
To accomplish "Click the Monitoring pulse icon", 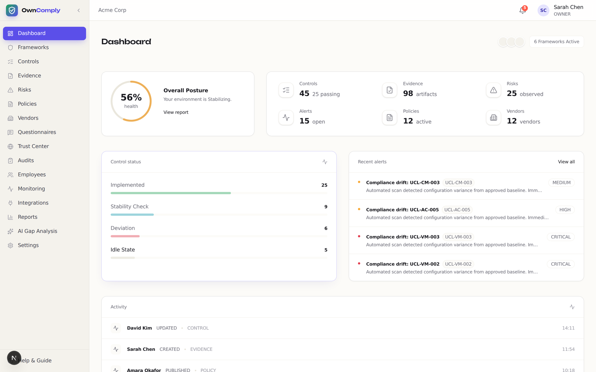I will tap(10, 189).
